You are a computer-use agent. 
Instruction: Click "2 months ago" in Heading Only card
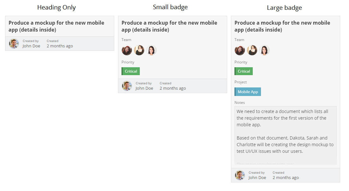click(x=60, y=46)
